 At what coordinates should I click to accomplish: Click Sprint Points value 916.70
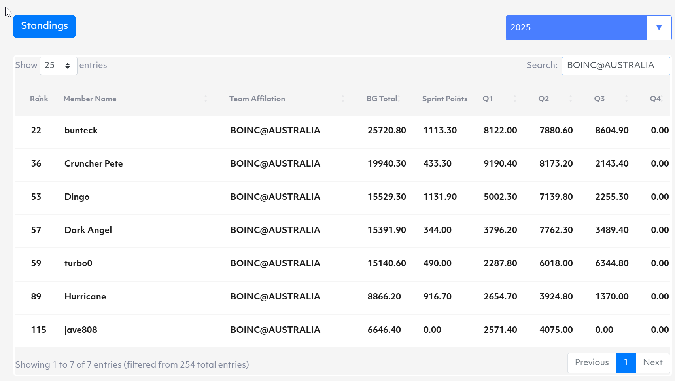437,297
